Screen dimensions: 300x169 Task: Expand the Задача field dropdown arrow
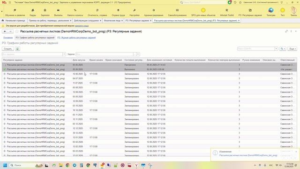pyautogui.click(x=138, y=54)
